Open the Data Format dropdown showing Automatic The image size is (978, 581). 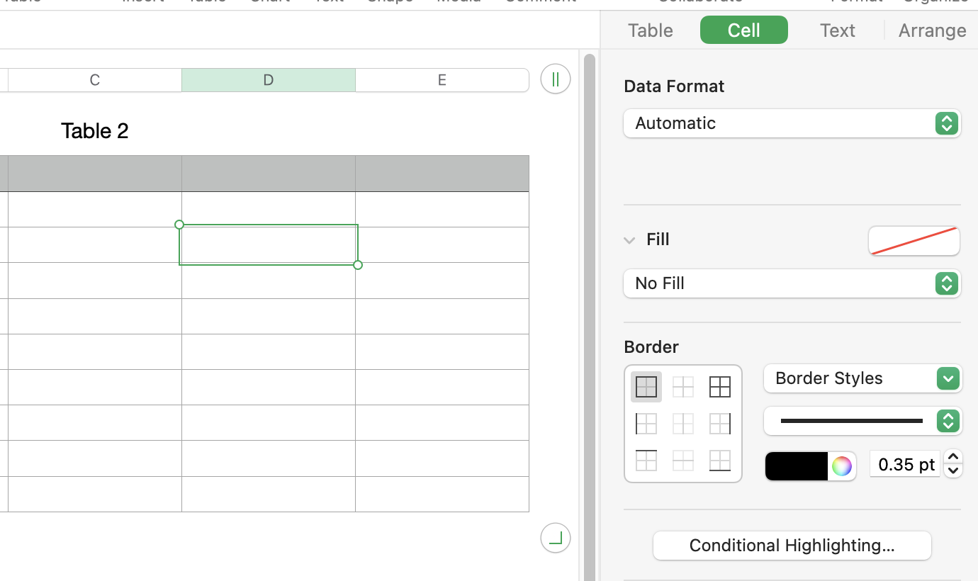pos(792,123)
